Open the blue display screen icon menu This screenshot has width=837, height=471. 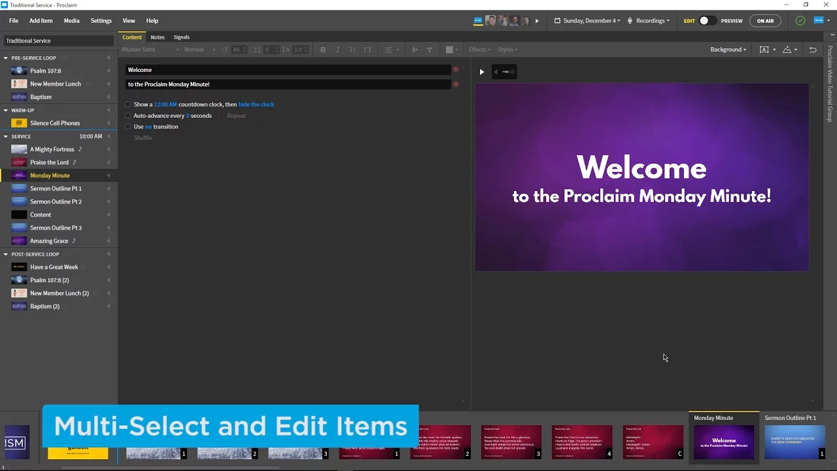(x=821, y=21)
